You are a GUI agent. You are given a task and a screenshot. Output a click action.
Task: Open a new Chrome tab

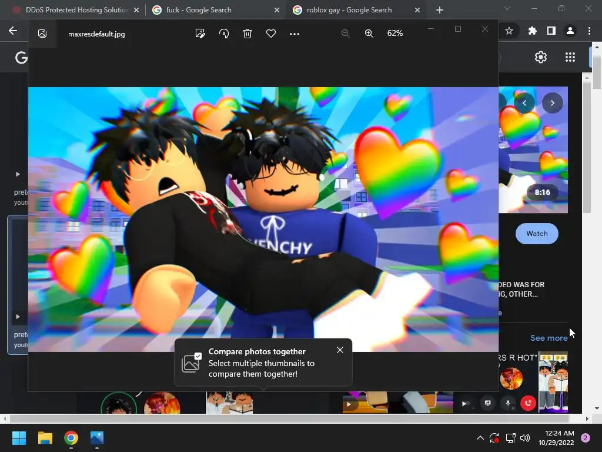[x=440, y=11]
